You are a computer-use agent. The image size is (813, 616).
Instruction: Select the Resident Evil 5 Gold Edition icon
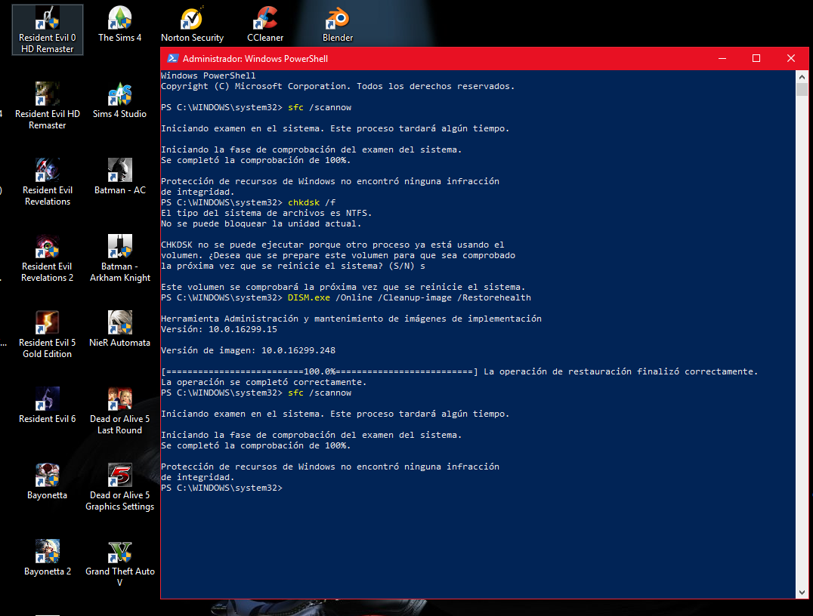coord(47,334)
